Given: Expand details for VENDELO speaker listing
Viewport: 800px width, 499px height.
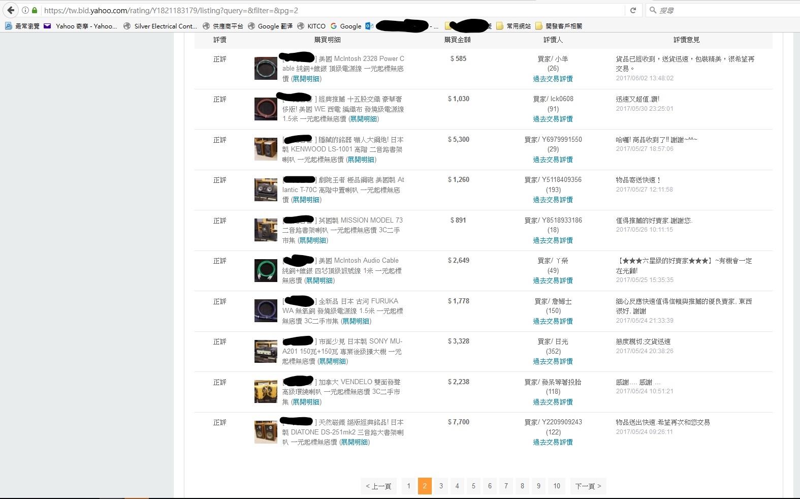Looking at the screenshot, I should click(x=306, y=402).
